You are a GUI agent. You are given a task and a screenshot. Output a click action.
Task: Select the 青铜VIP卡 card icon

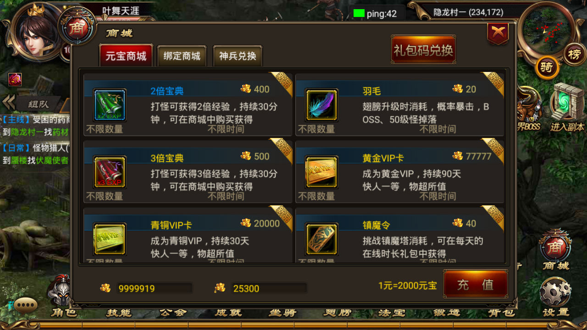pos(110,239)
